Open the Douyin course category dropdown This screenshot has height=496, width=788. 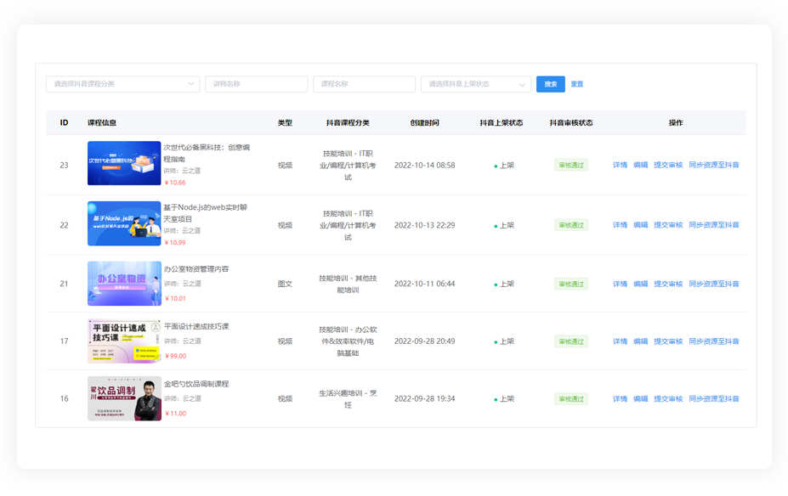(x=122, y=84)
